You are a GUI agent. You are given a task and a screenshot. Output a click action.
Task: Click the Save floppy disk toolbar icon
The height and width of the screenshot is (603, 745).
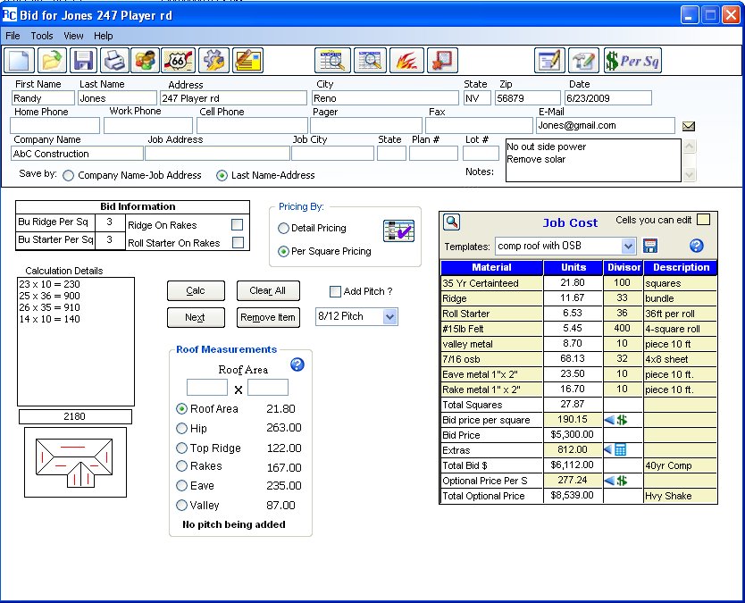point(84,60)
